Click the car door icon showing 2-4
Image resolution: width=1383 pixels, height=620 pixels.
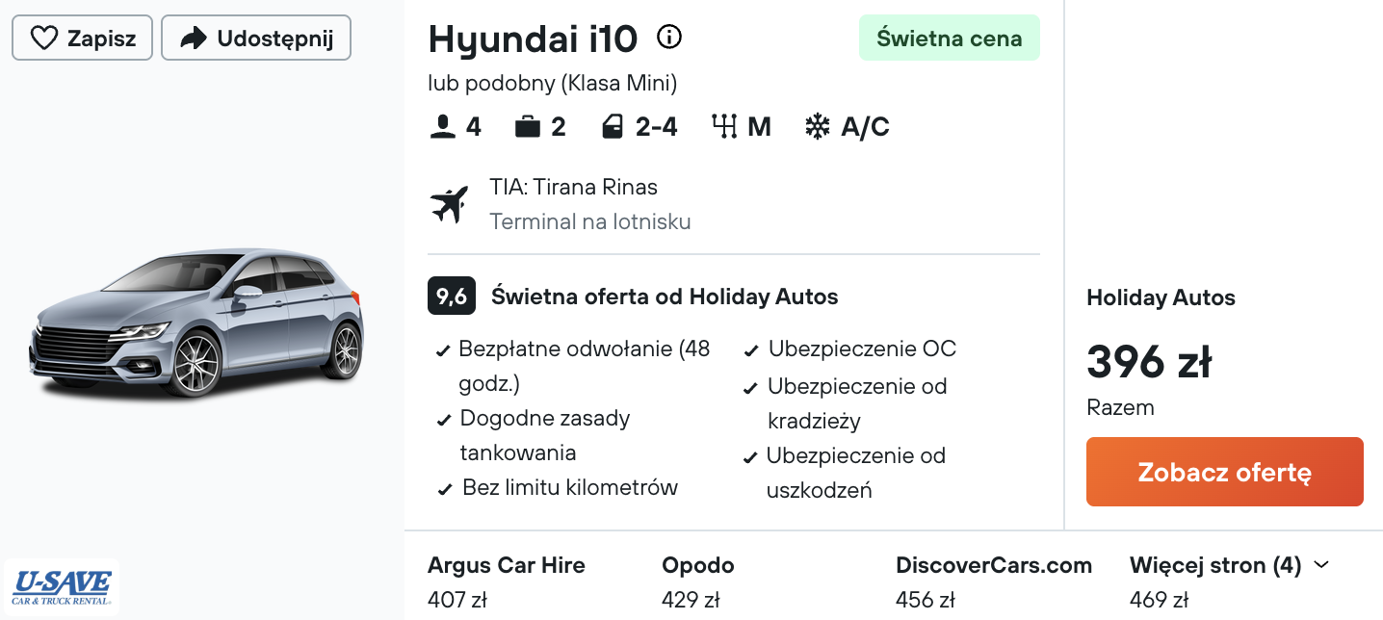point(613,126)
